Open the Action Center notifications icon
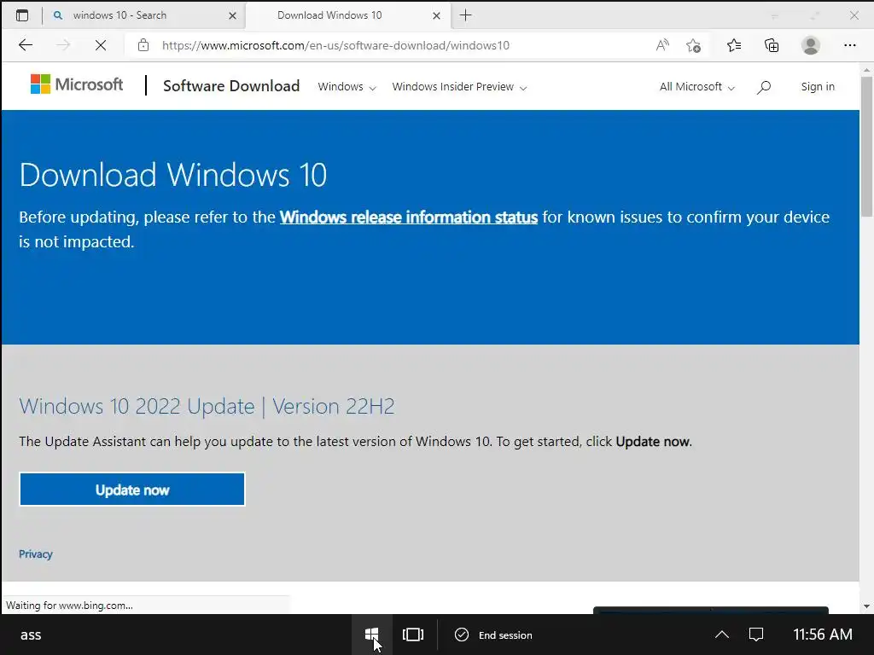874x655 pixels. click(x=756, y=635)
